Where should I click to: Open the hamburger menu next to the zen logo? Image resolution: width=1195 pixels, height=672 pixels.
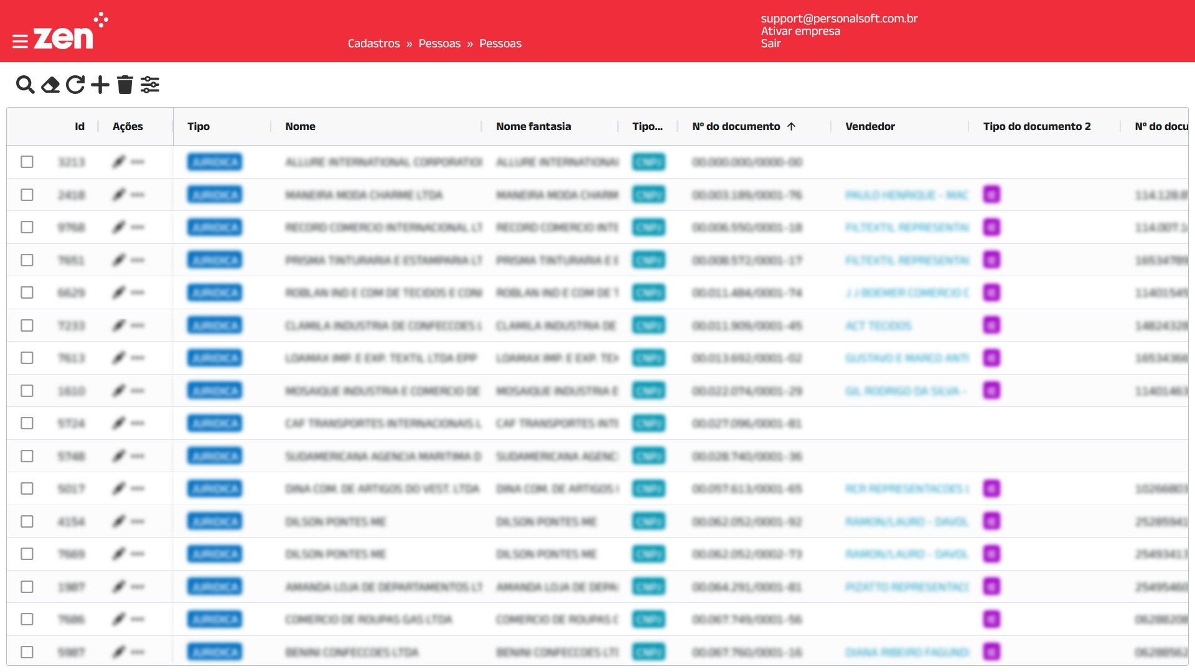click(20, 42)
